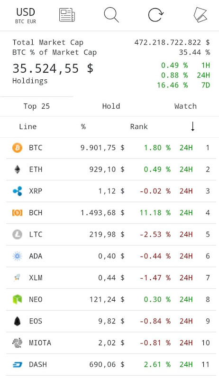Open the news feed icon
219x380 pixels.
[67, 15]
